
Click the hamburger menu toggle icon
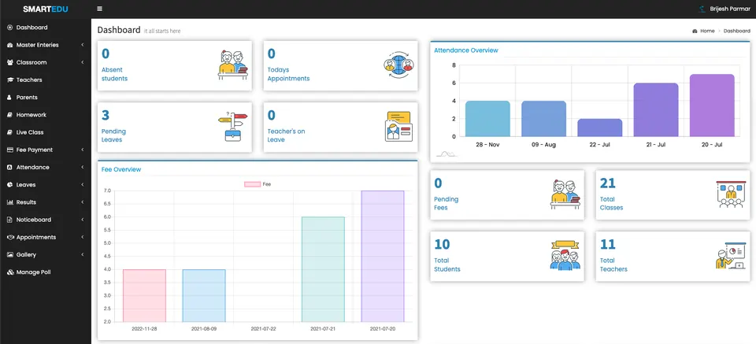tap(99, 9)
